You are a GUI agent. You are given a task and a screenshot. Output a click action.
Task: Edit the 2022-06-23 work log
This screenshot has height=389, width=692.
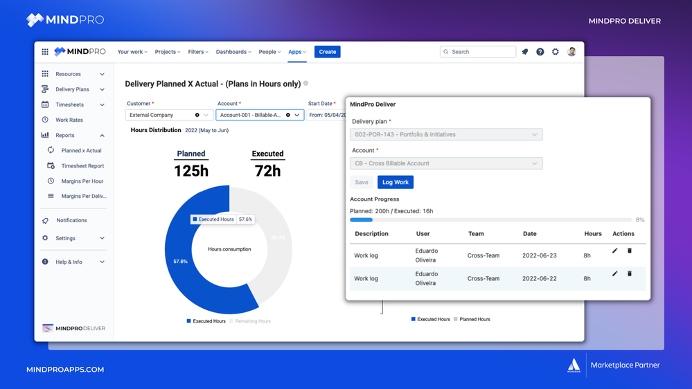click(x=615, y=251)
